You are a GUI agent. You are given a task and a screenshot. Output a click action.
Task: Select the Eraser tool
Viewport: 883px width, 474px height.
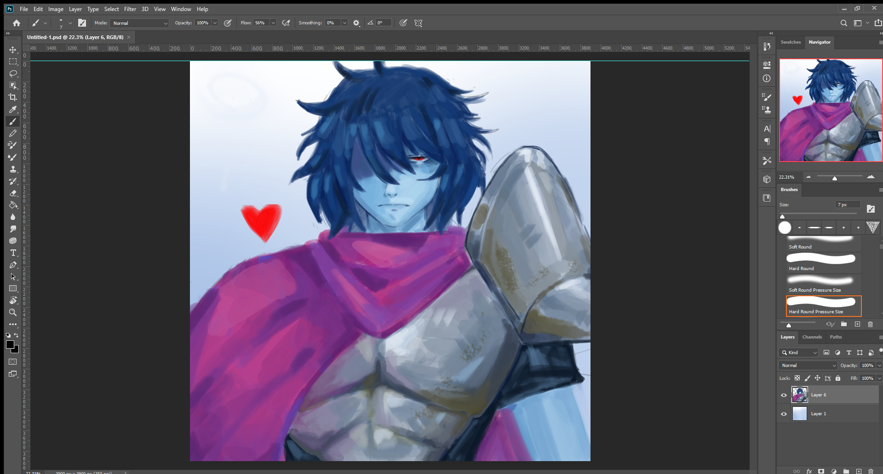tap(13, 193)
